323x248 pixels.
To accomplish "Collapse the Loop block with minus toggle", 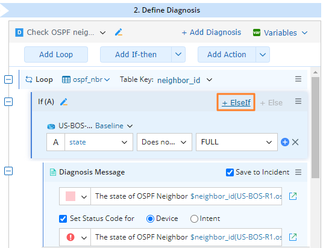I will click(8, 79).
